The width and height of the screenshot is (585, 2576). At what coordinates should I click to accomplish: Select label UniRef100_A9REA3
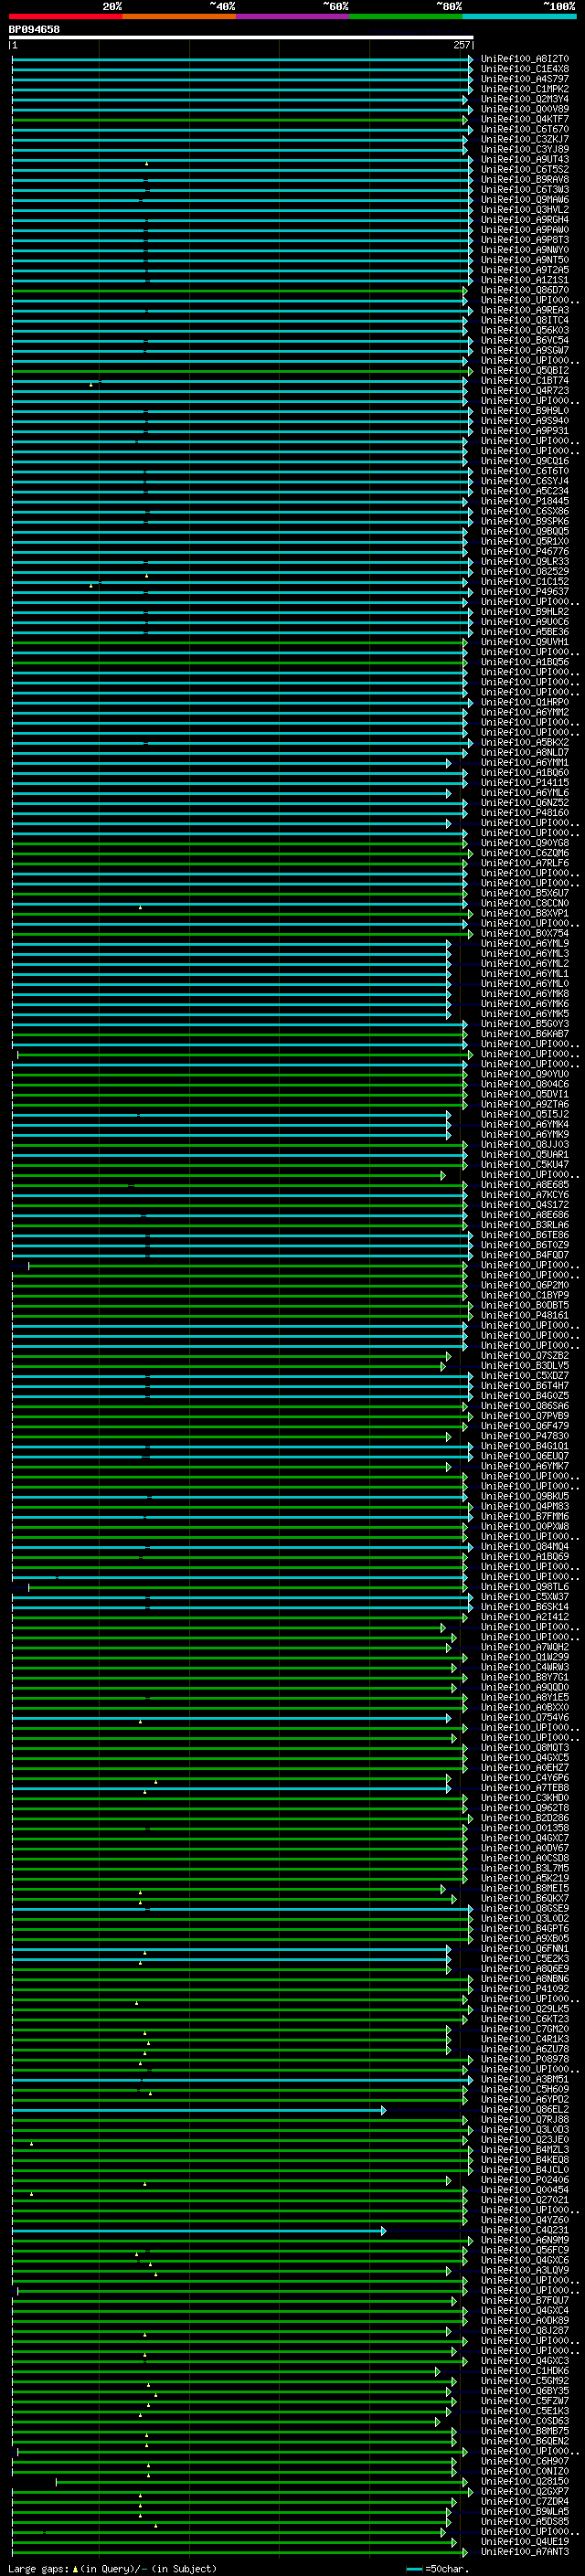525,310
